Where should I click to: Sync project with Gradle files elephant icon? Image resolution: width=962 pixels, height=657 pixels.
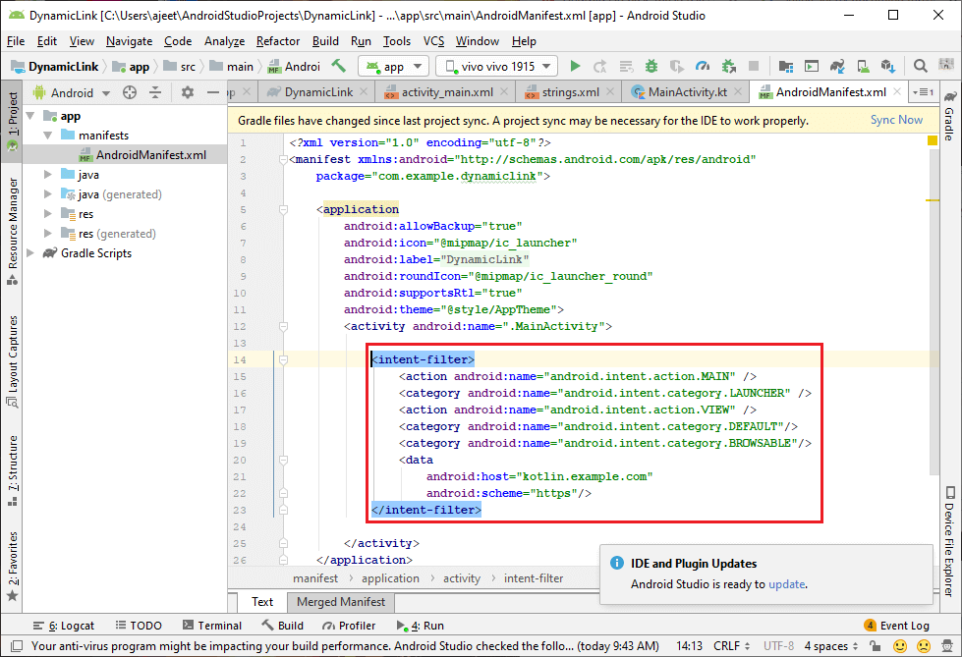837,66
